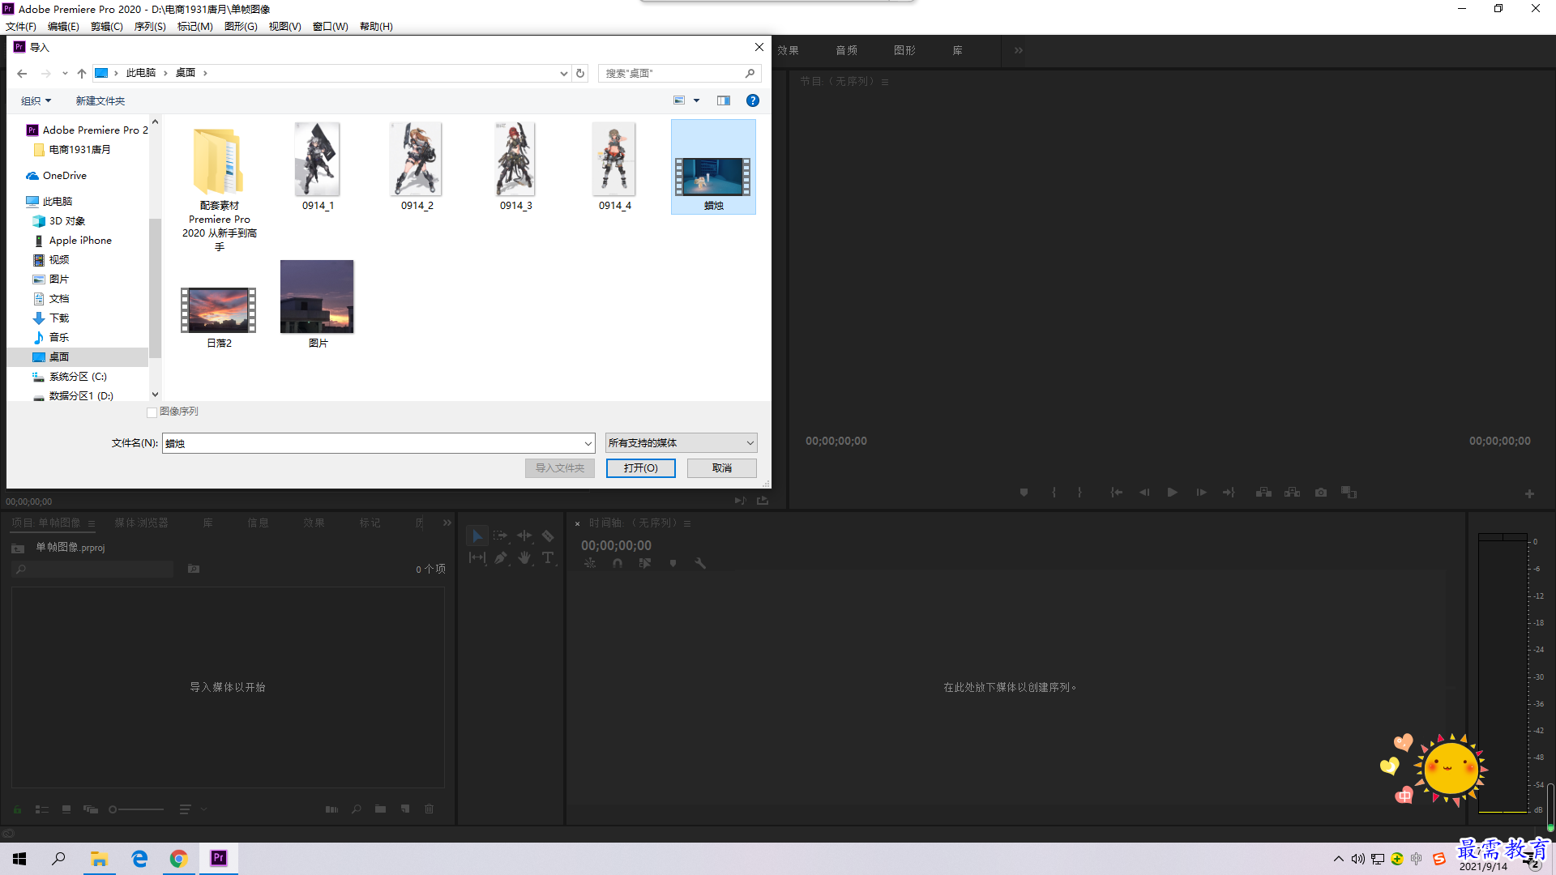The width and height of the screenshot is (1556, 875).
Task: Step forward one frame in program monitor
Action: (1201, 493)
